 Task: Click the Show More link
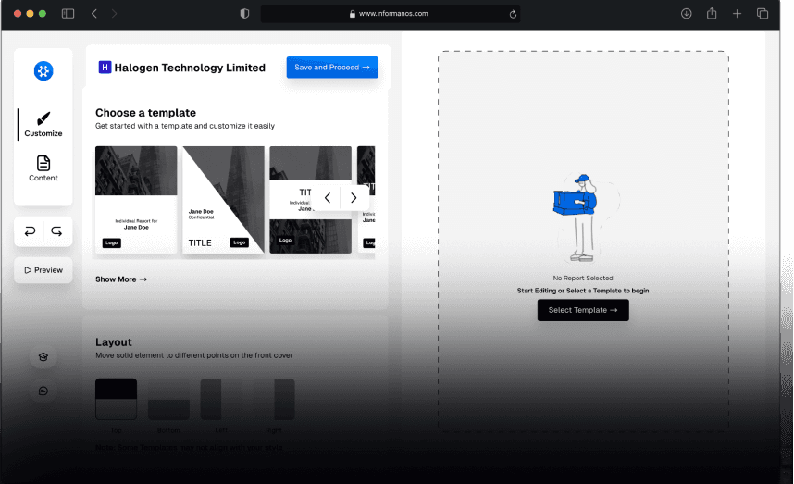tap(121, 279)
